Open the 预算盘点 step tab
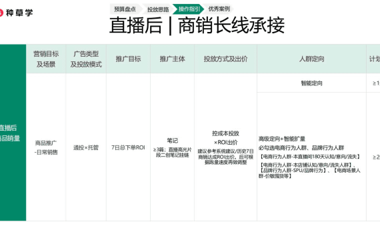This screenshot has height=240, width=380. (x=125, y=9)
